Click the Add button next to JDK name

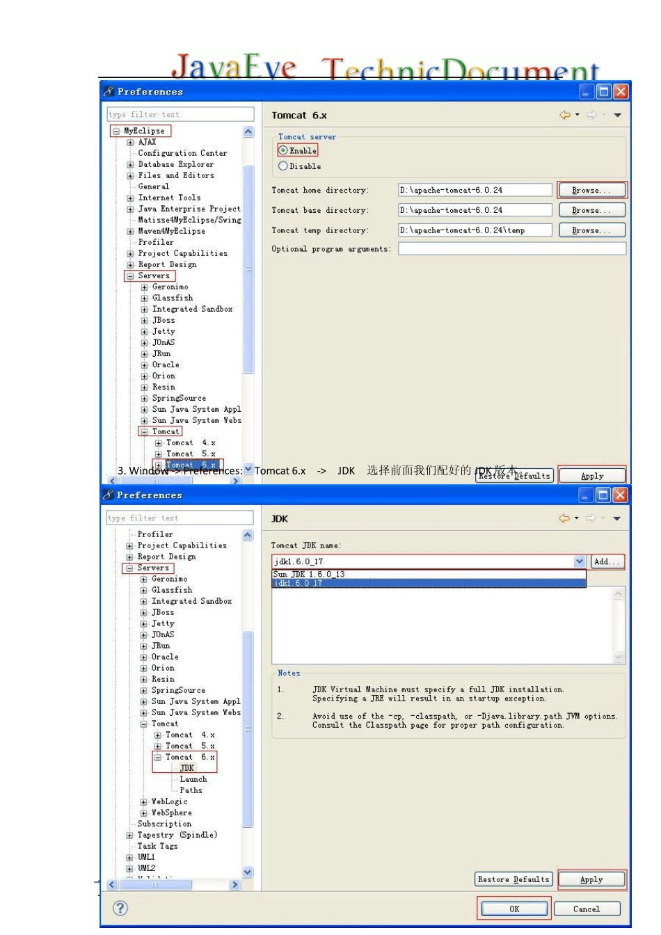(606, 561)
